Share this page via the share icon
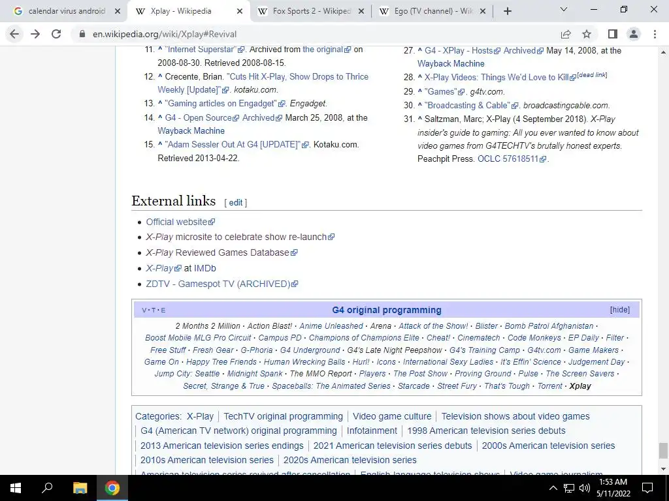Viewport: 669px width, 501px height. (566, 34)
